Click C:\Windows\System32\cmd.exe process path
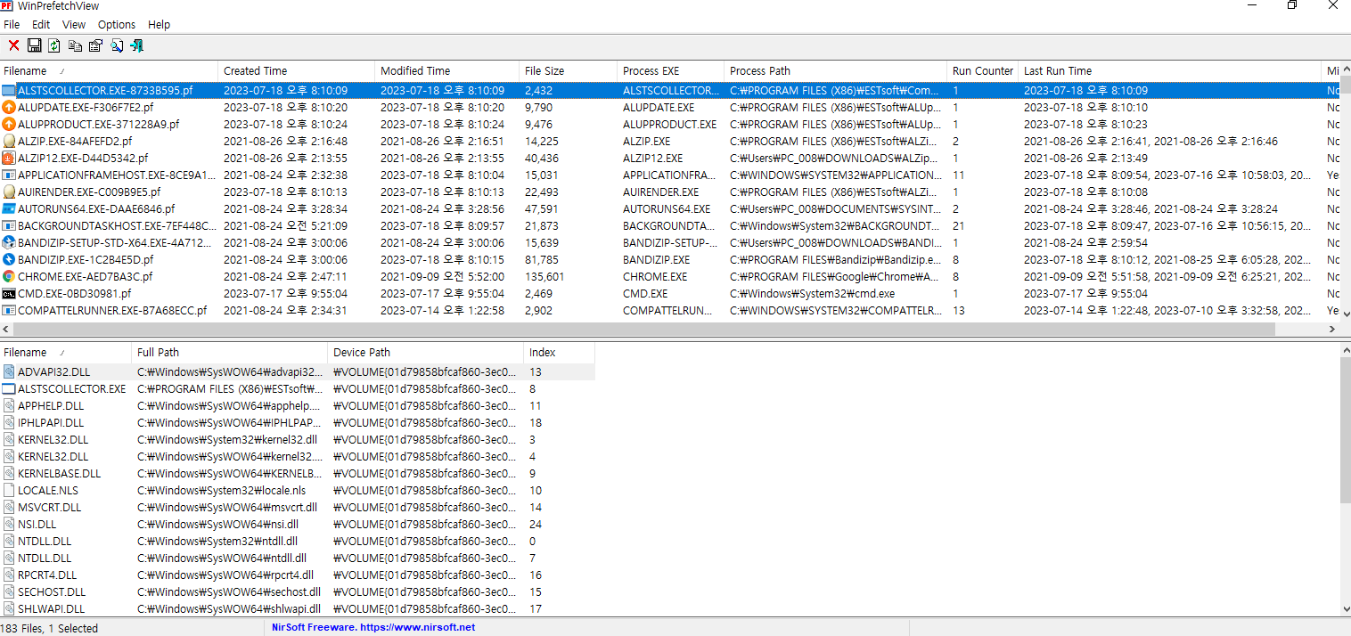1351x636 pixels. (813, 294)
